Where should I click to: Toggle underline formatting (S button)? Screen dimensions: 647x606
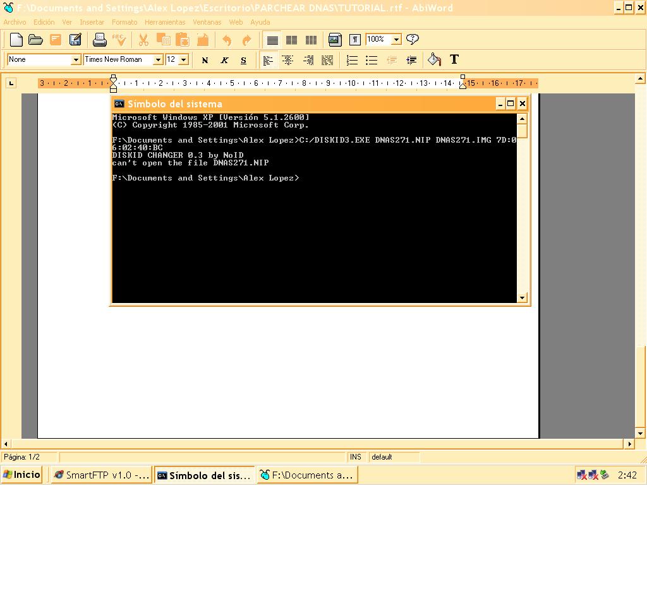(243, 60)
